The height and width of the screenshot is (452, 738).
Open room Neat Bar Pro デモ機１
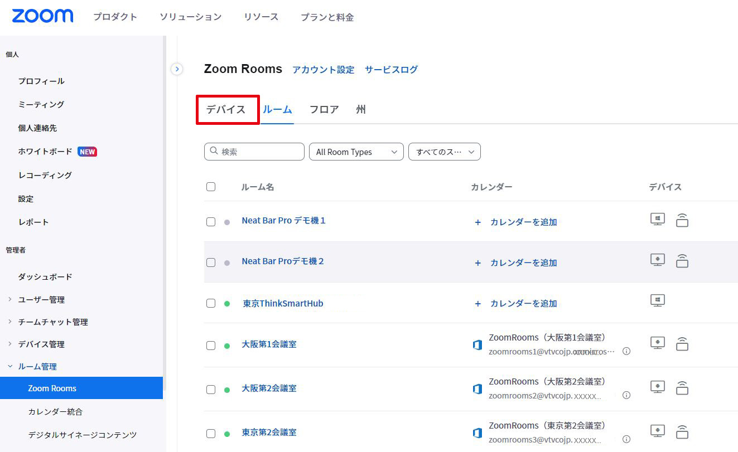tap(283, 221)
